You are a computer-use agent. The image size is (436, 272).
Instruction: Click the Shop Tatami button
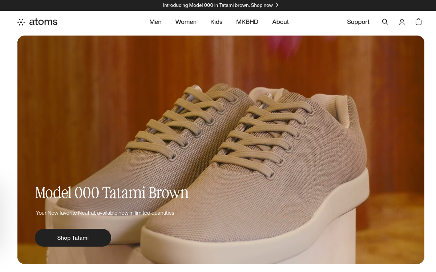(73, 238)
